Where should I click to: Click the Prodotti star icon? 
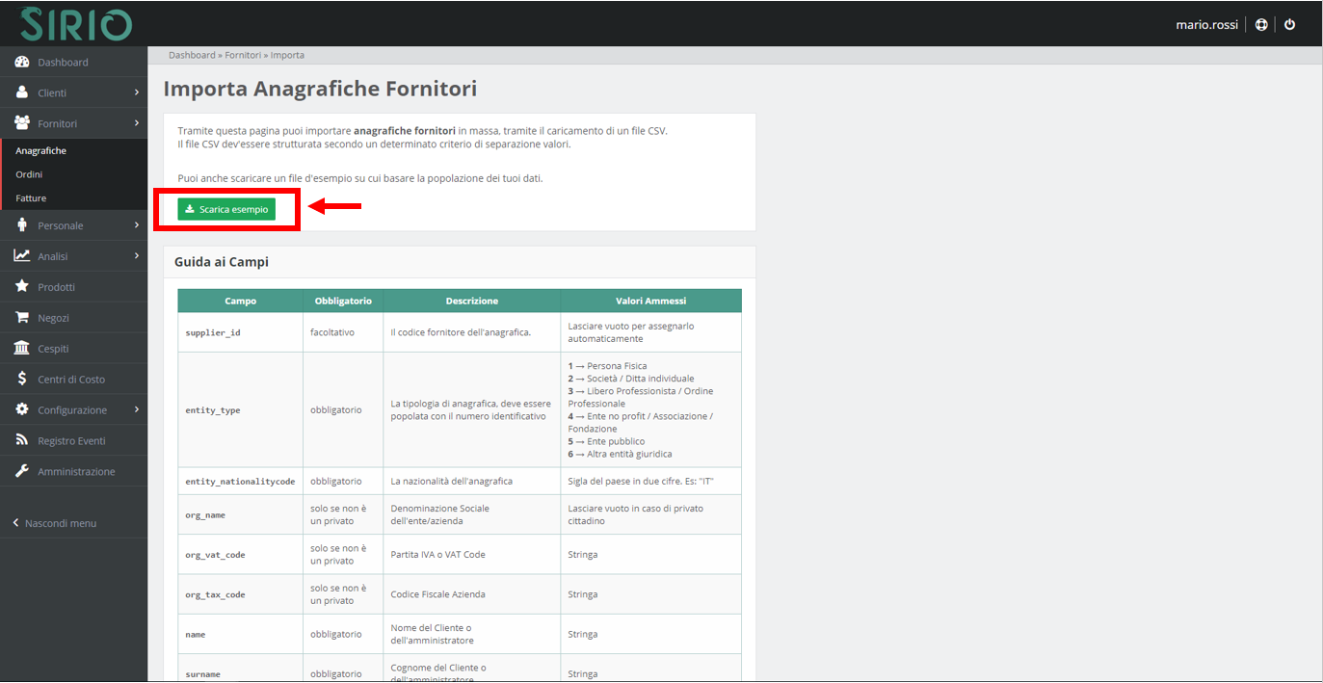pyautogui.click(x=21, y=287)
